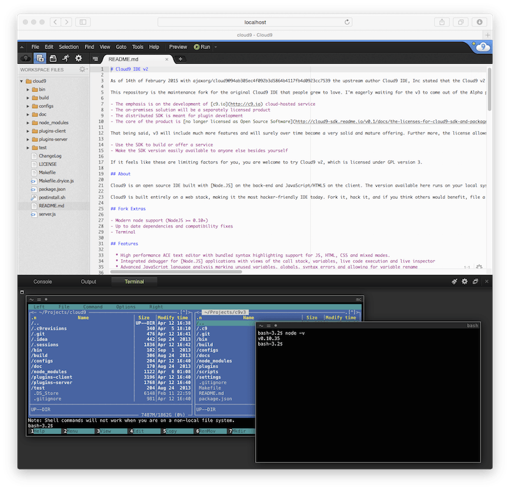Open the Command menu in Midnight Commander
This screenshot has height=490, width=510.
pyautogui.click(x=92, y=307)
